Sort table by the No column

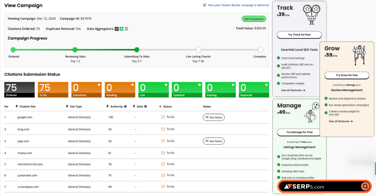point(6,106)
